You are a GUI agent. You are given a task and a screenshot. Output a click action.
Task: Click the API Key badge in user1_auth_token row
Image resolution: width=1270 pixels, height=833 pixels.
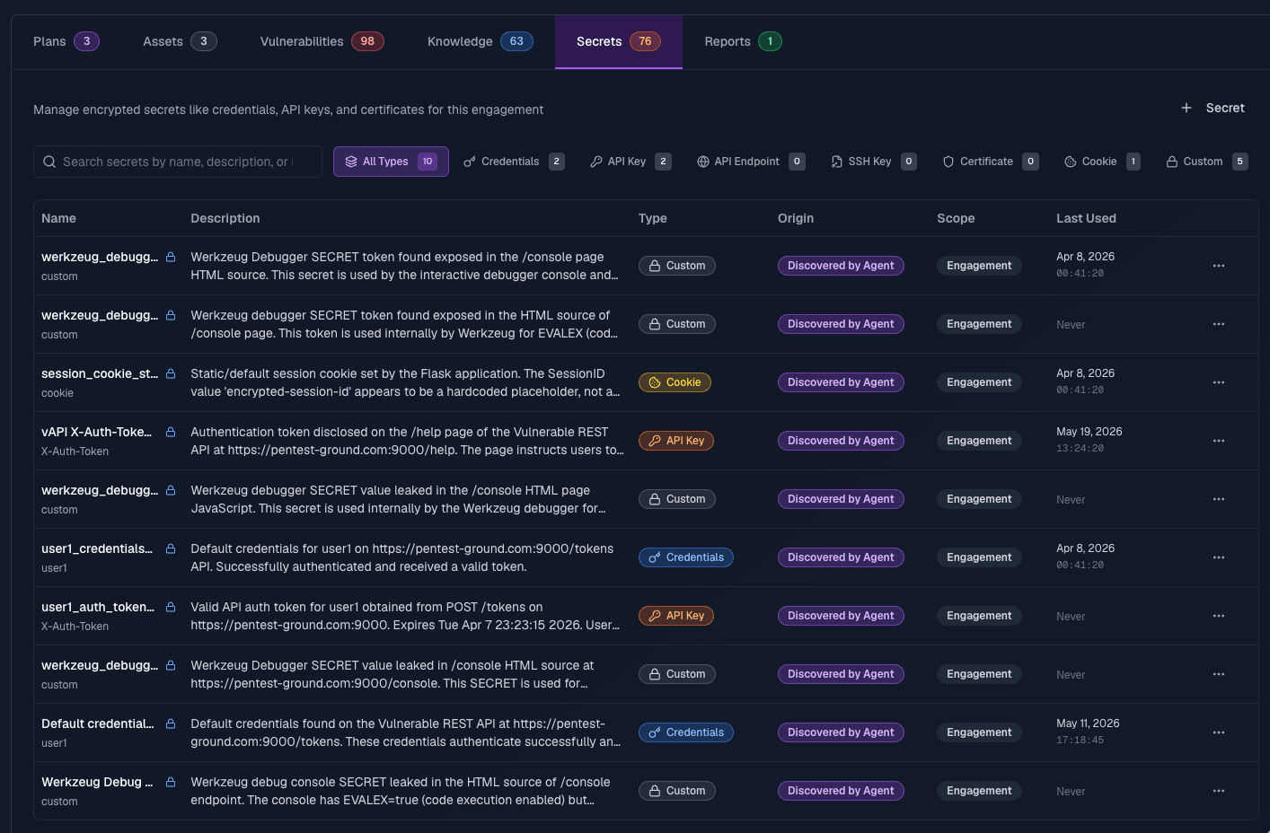(x=676, y=616)
